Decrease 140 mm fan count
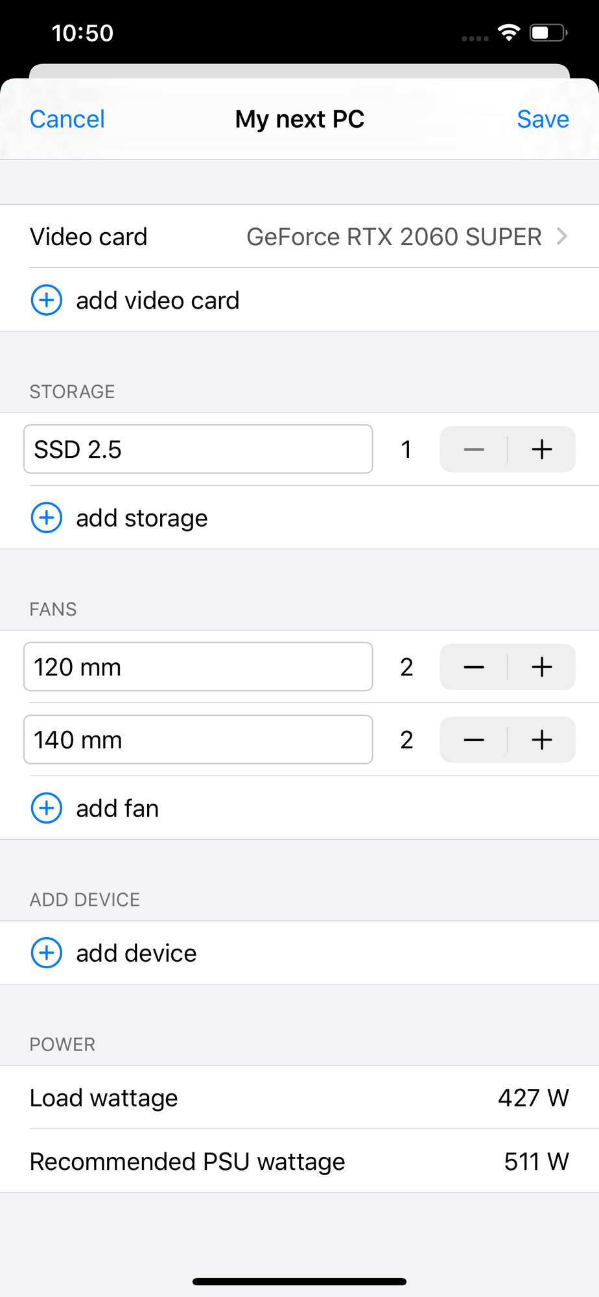599x1297 pixels. (x=474, y=739)
